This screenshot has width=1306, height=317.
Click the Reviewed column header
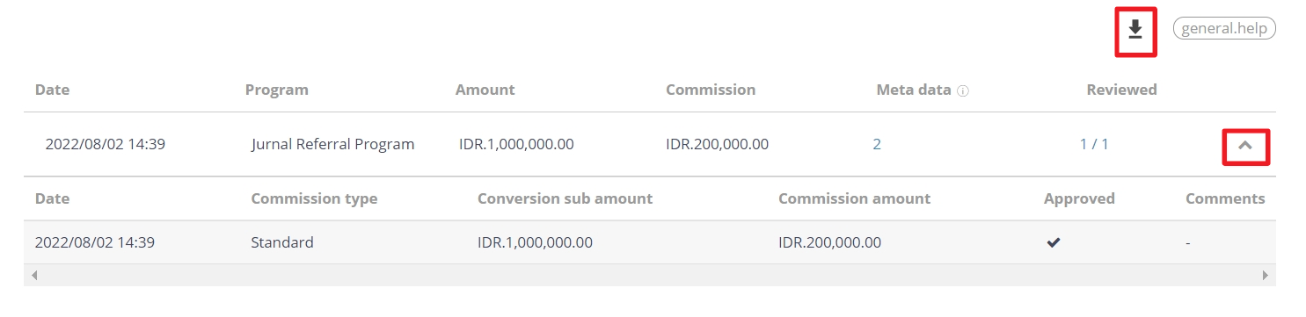(1121, 90)
